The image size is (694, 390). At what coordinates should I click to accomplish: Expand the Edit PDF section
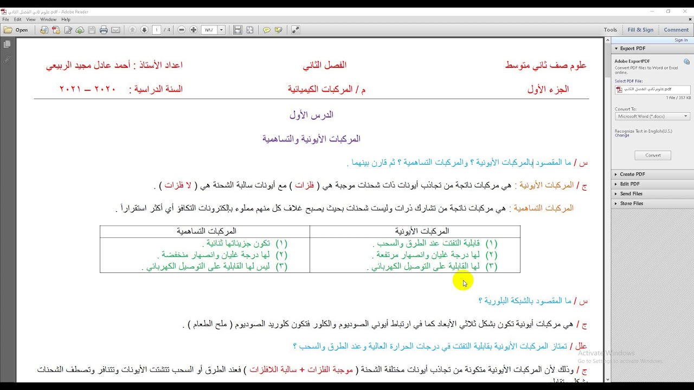pyautogui.click(x=652, y=184)
